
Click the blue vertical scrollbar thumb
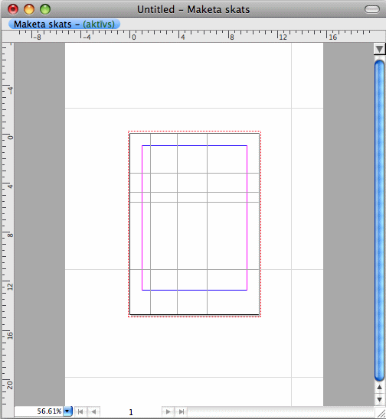(379, 220)
